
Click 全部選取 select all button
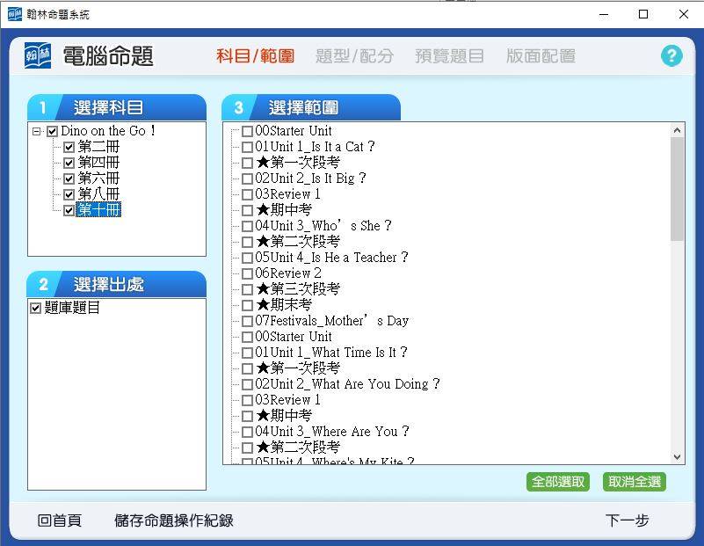pos(557,482)
